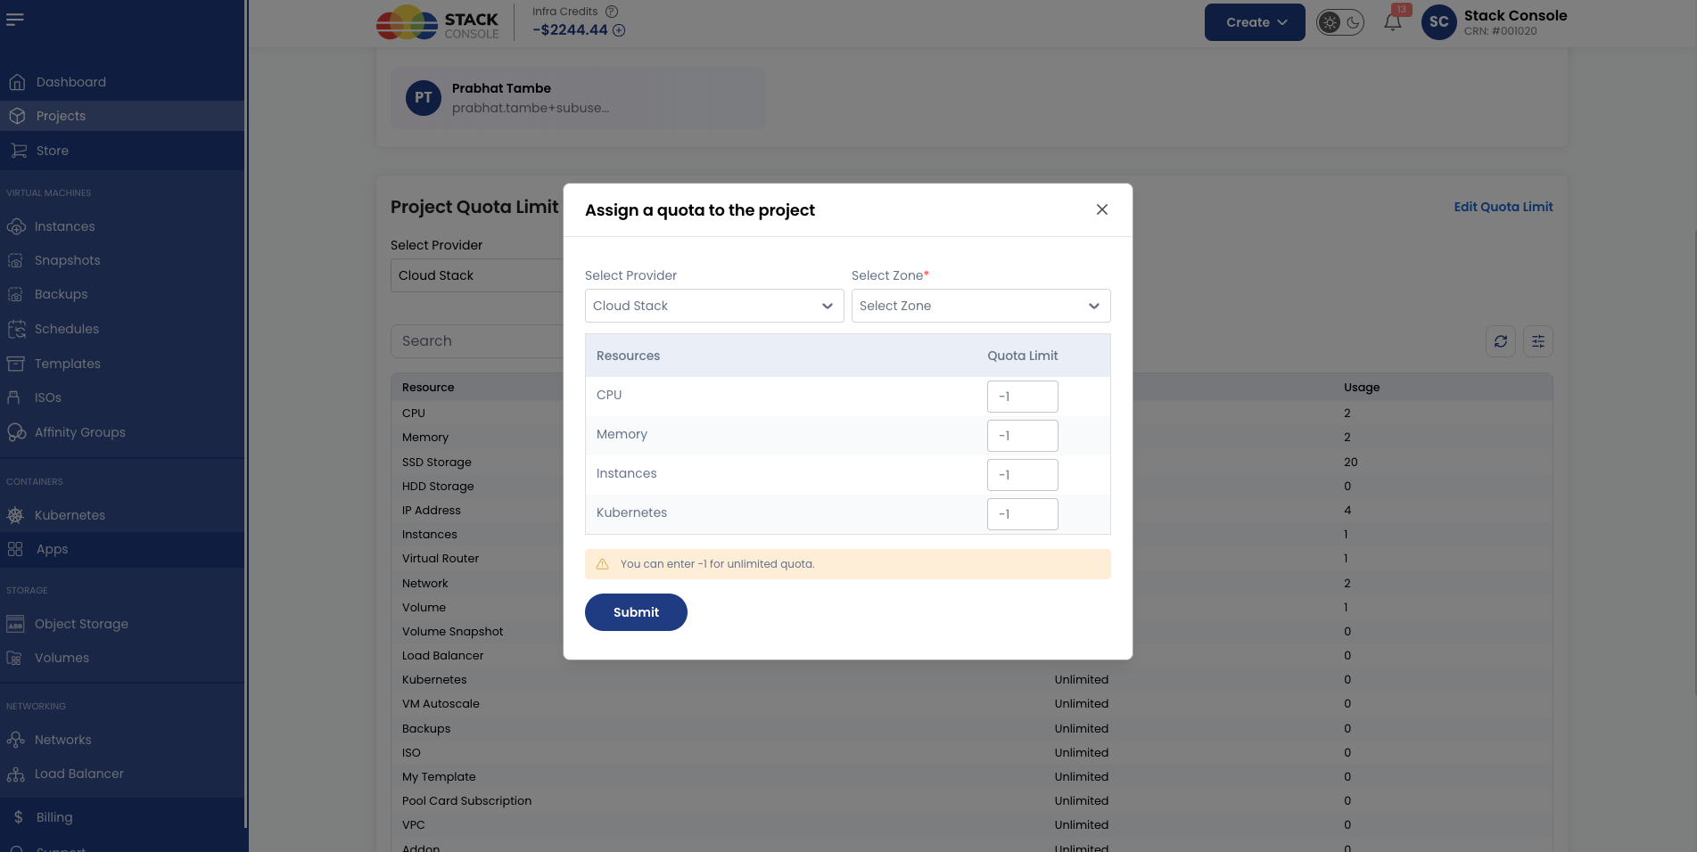This screenshot has height=852, width=1697.
Task: Open table filter settings icon
Action: point(1538,341)
